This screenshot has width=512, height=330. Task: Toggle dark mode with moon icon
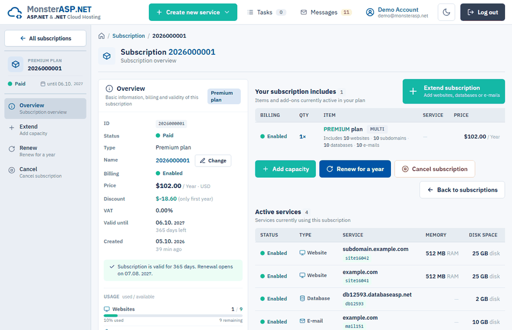[x=446, y=12]
